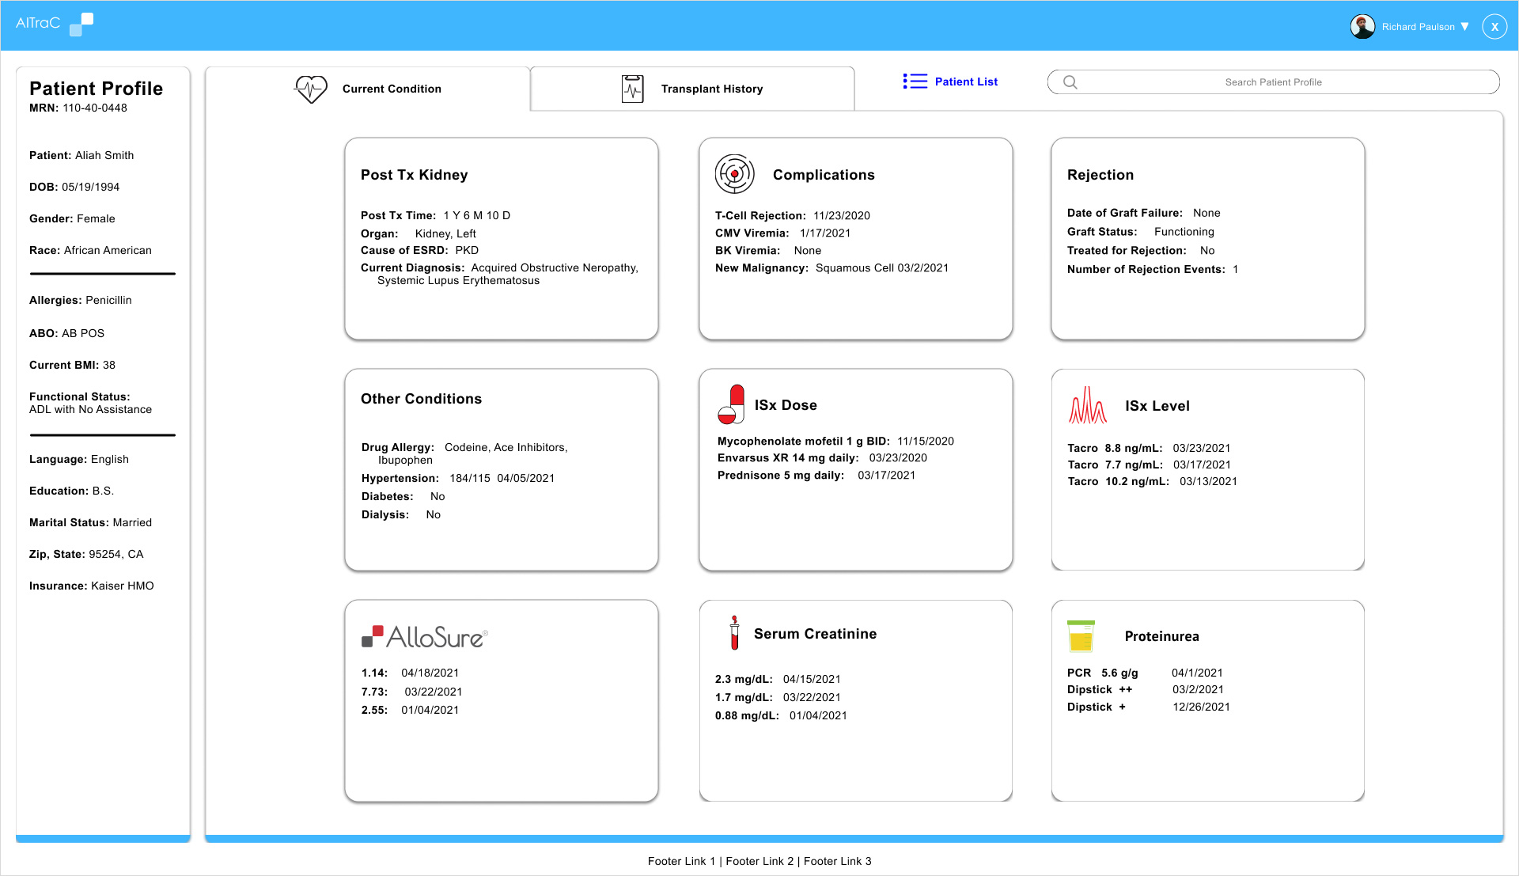Image resolution: width=1519 pixels, height=876 pixels.
Task: Click the ISx Level waveform icon
Action: 1087,405
